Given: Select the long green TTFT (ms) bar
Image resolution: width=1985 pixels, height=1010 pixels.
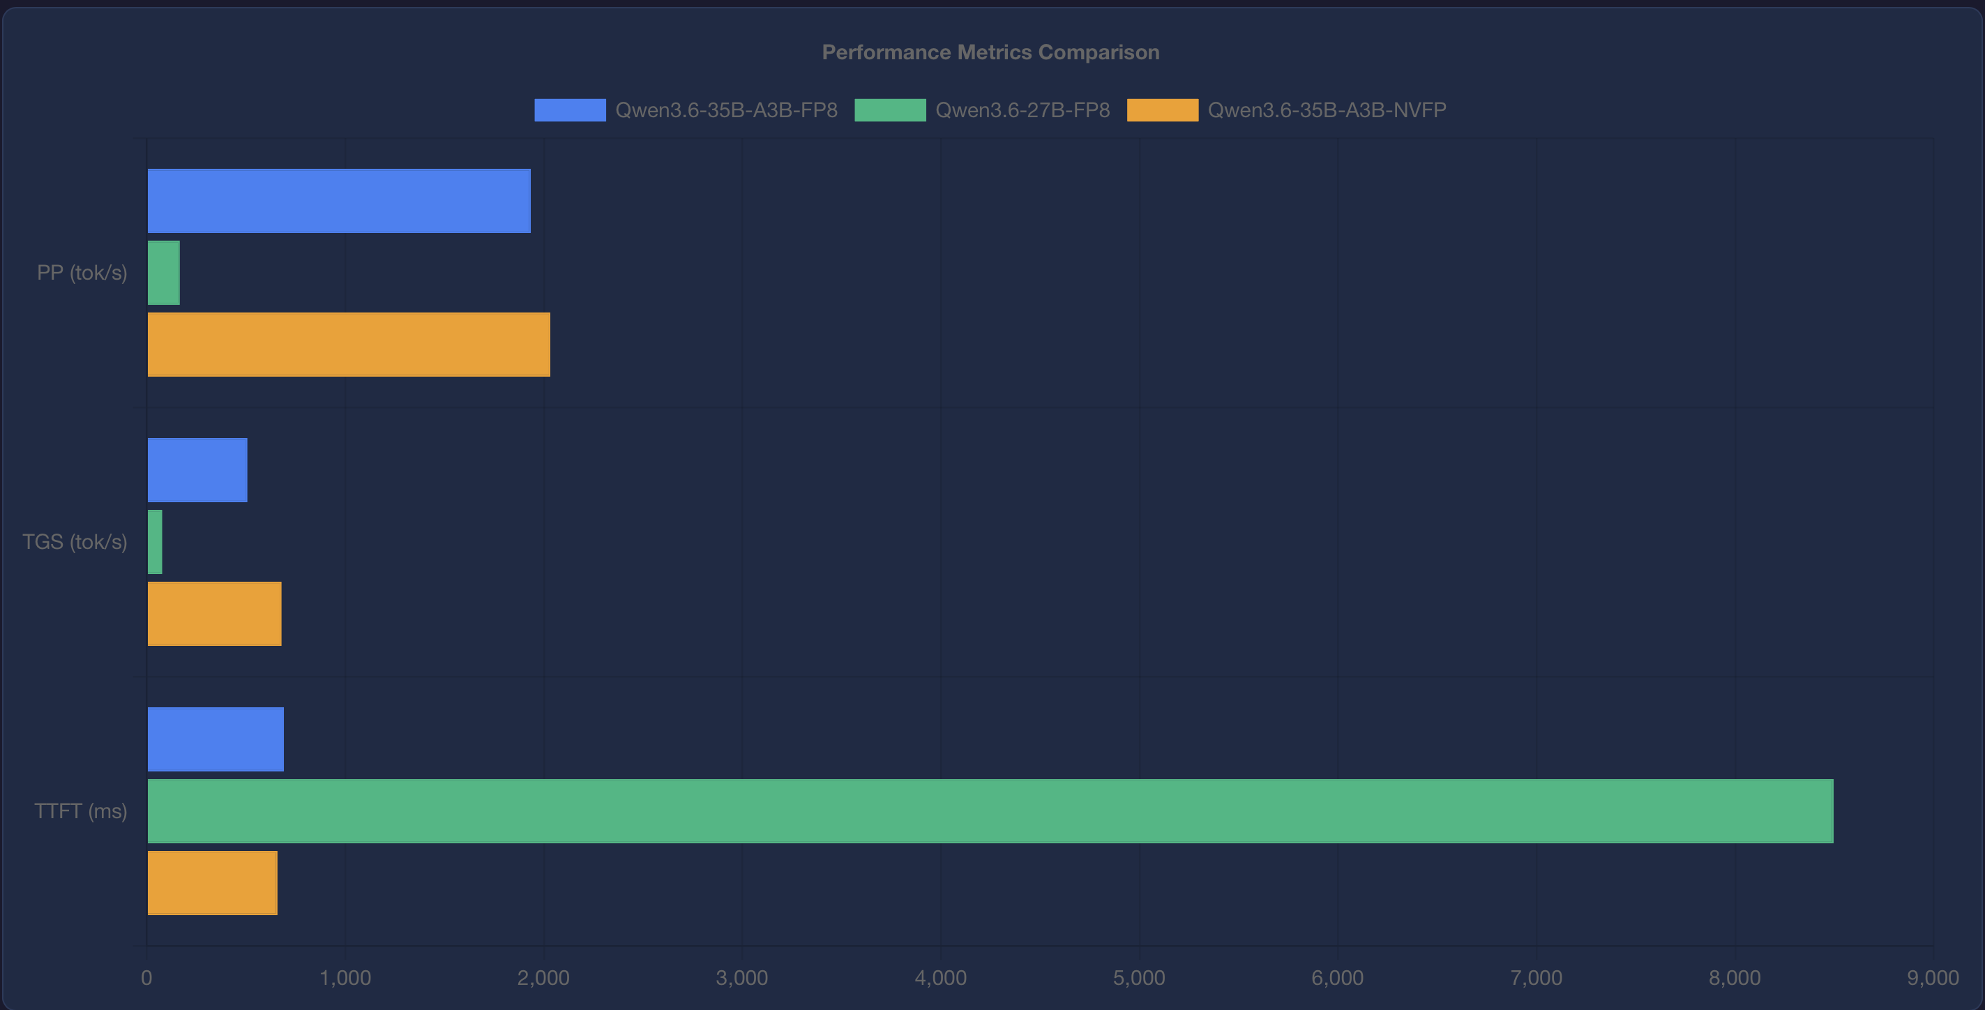Looking at the screenshot, I should click(x=990, y=811).
